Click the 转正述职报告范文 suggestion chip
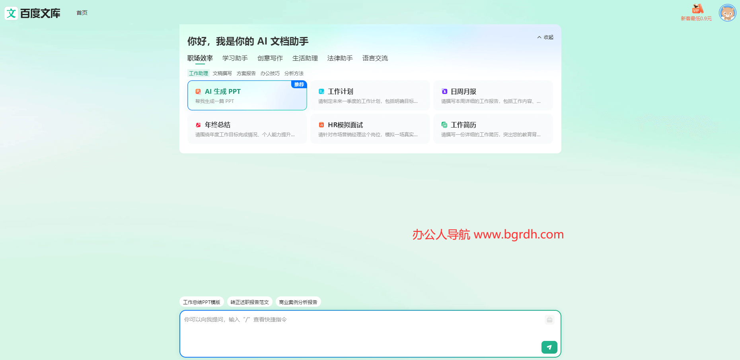The height and width of the screenshot is (360, 740). [x=249, y=302]
